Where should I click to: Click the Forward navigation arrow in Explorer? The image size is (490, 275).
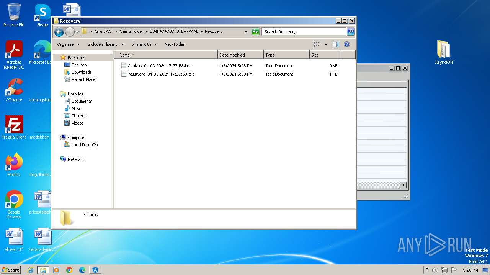click(70, 32)
